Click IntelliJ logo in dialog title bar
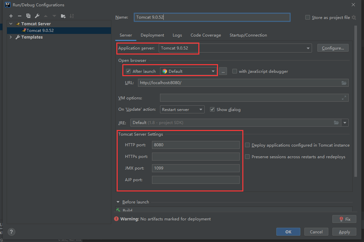 tap(8, 5)
